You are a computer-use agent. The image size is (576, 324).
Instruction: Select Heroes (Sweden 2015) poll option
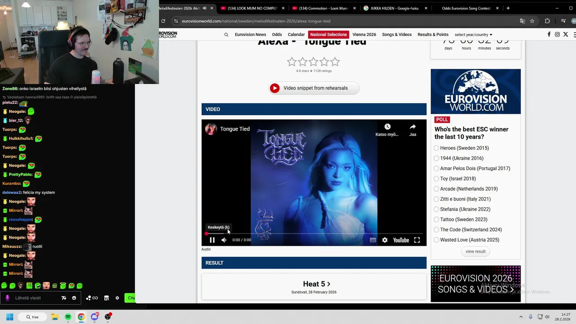click(x=436, y=148)
